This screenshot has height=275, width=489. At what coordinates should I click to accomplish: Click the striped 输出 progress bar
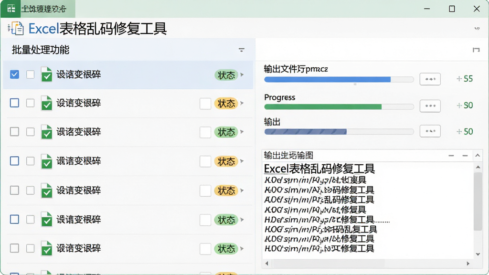point(339,132)
